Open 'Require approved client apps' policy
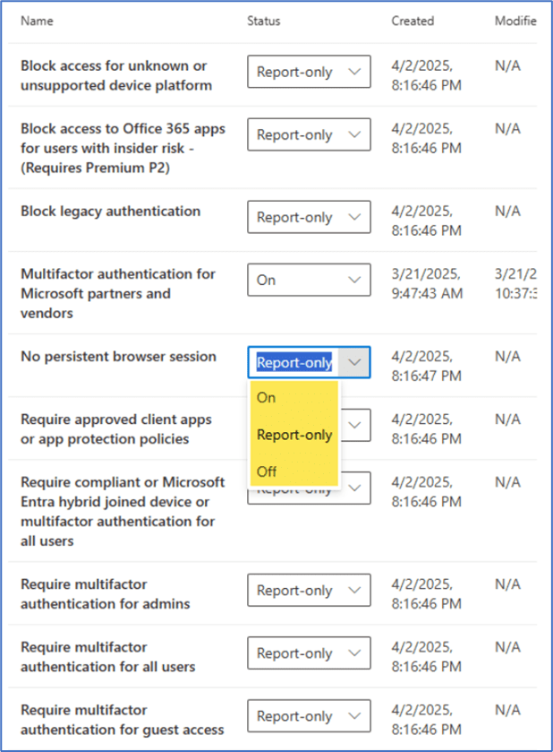Image resolution: width=553 pixels, height=752 pixels. point(117,428)
